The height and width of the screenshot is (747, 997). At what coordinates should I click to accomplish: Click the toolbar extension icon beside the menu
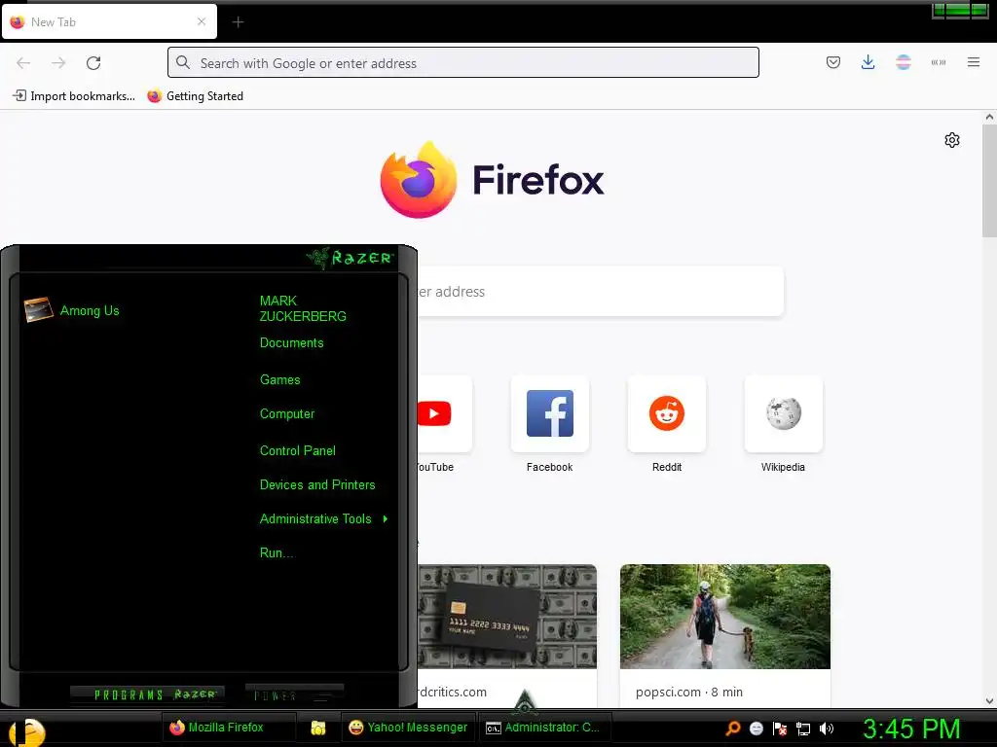coord(939,62)
